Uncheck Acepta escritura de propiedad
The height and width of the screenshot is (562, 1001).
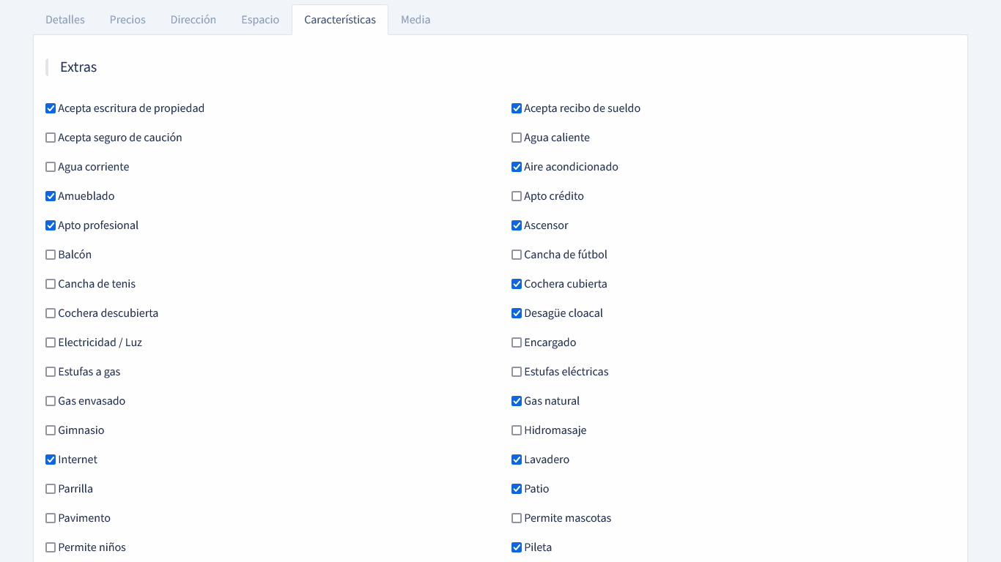point(51,108)
